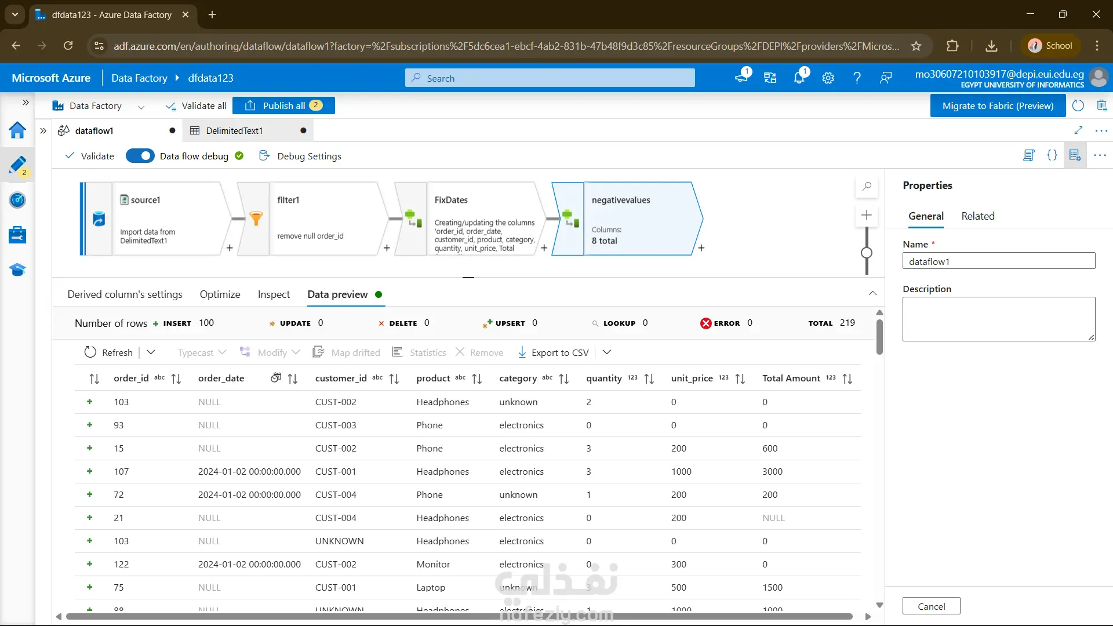Open a new browser tab
Screen dimensions: 1113x626
coord(212,14)
